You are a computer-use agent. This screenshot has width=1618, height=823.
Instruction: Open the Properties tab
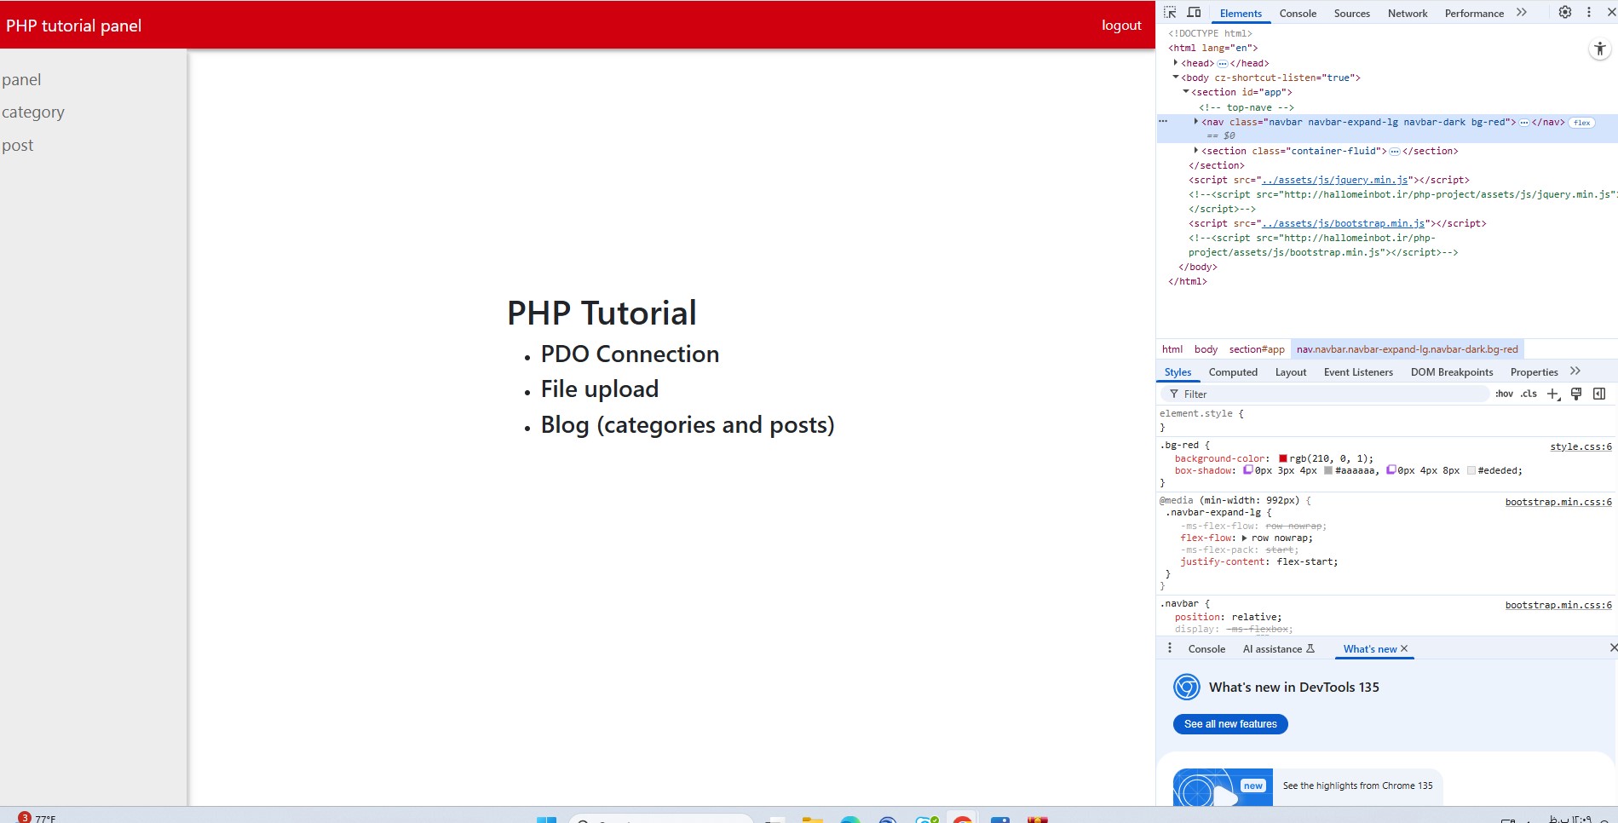pos(1534,372)
